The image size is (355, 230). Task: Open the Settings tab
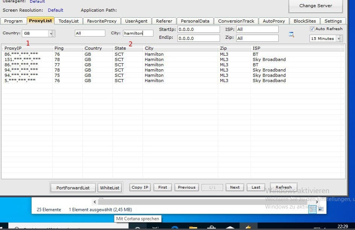333,21
